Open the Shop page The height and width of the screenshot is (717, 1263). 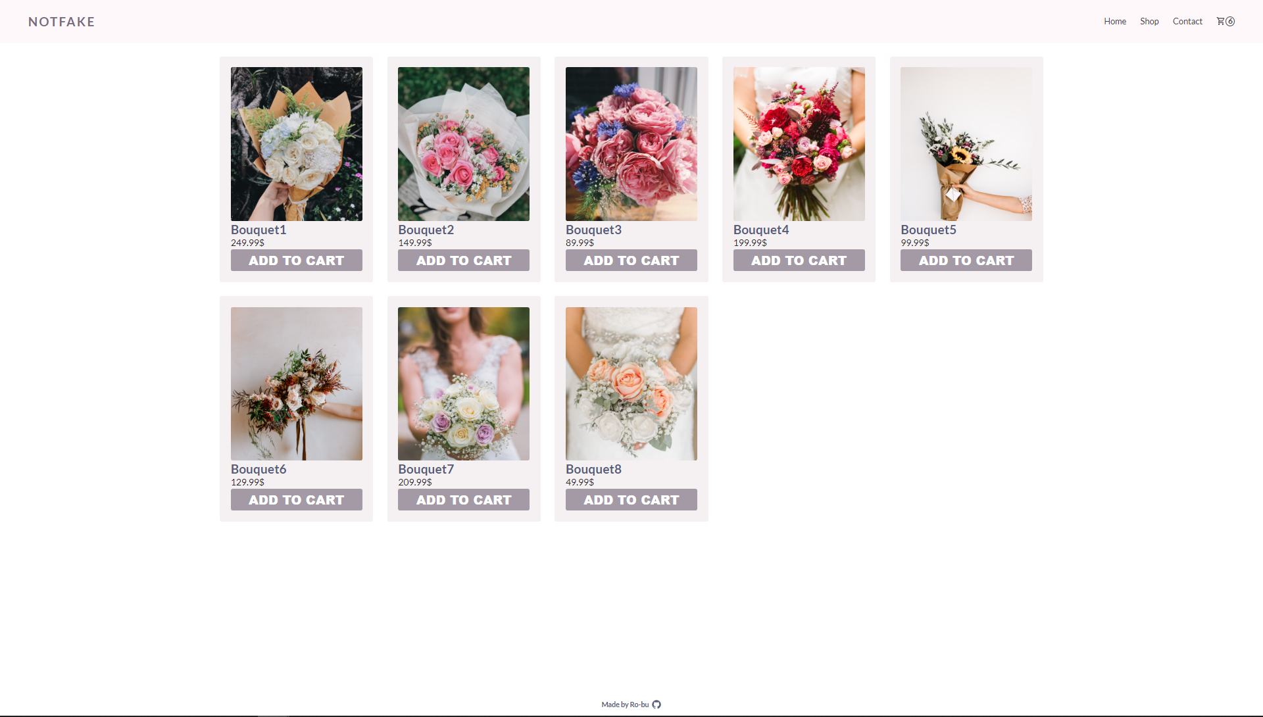[x=1149, y=21]
